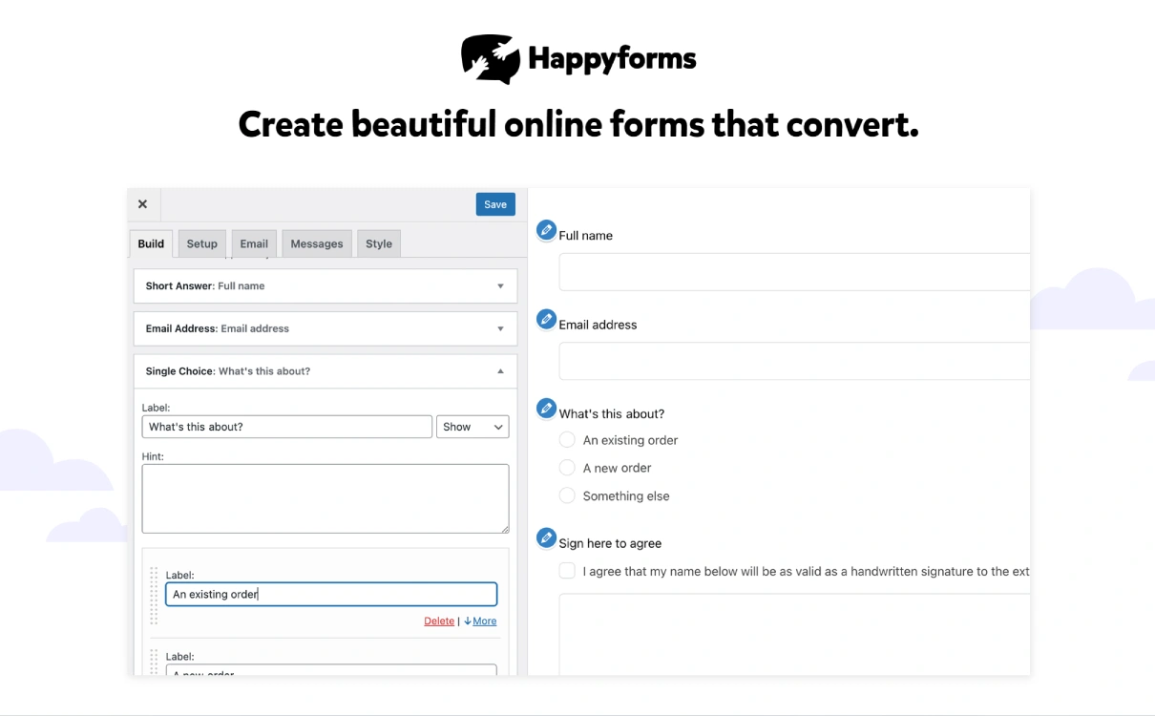Select the A new order radio button
This screenshot has width=1155, height=716.
click(567, 468)
